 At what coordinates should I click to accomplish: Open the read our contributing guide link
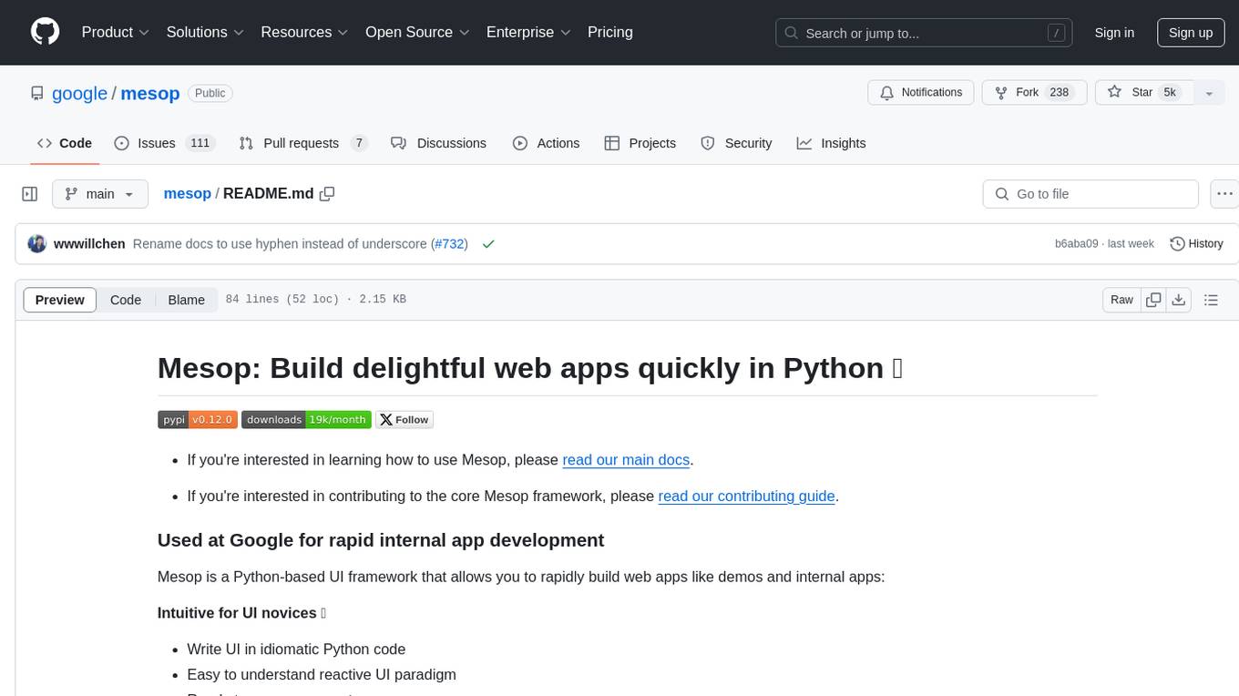[x=746, y=496]
